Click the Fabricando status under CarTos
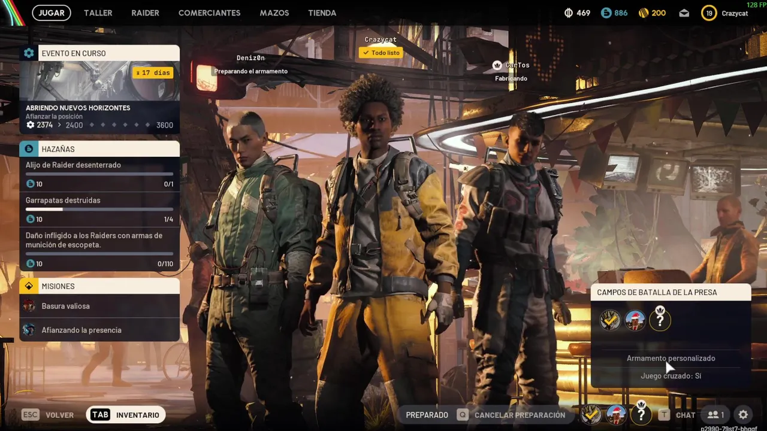 (x=511, y=78)
